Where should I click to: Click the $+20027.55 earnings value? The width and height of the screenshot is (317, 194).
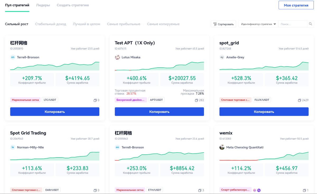tap(182, 78)
